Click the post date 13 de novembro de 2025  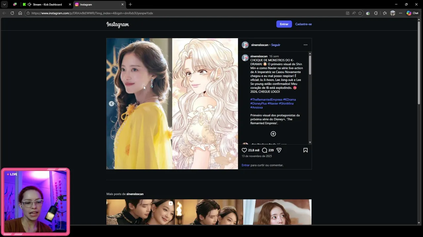click(257, 156)
